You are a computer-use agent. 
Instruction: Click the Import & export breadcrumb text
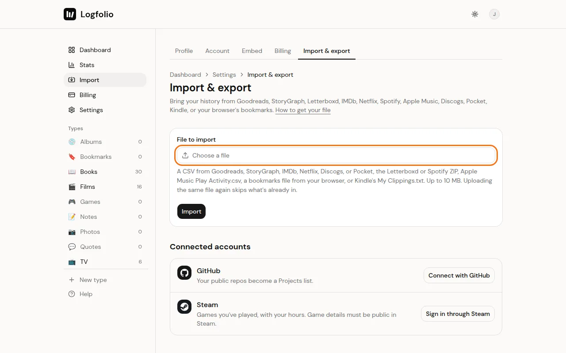[270, 75]
